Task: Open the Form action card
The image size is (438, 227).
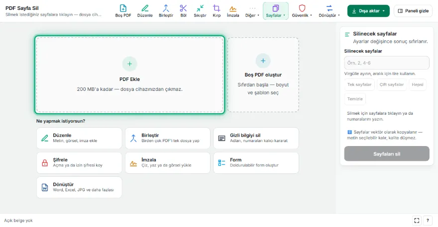Action: (256, 162)
